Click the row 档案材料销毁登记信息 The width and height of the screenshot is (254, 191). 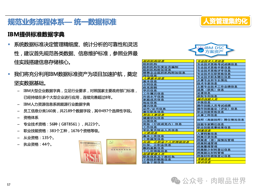pos(221,156)
